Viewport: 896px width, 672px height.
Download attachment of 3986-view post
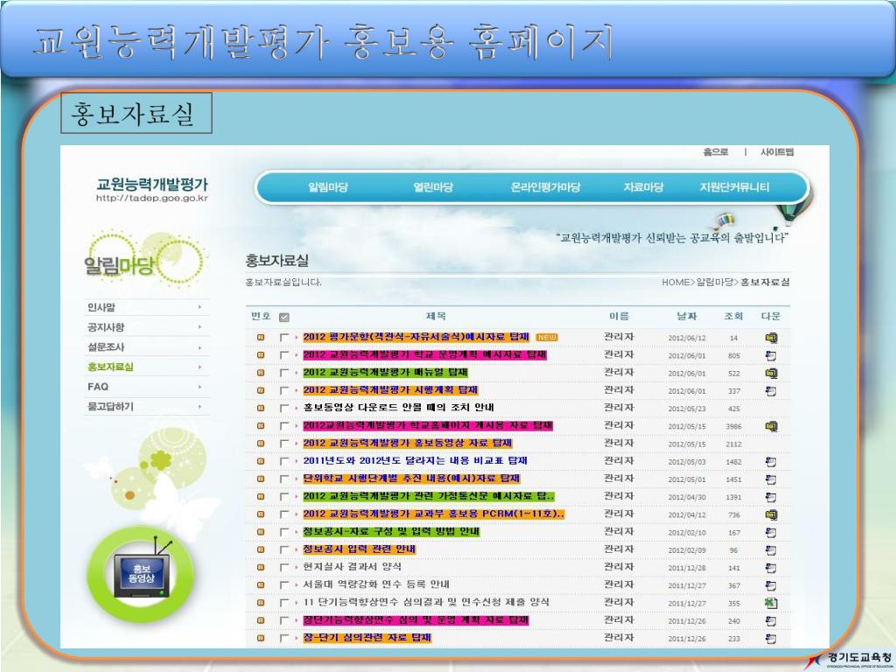[x=771, y=426]
